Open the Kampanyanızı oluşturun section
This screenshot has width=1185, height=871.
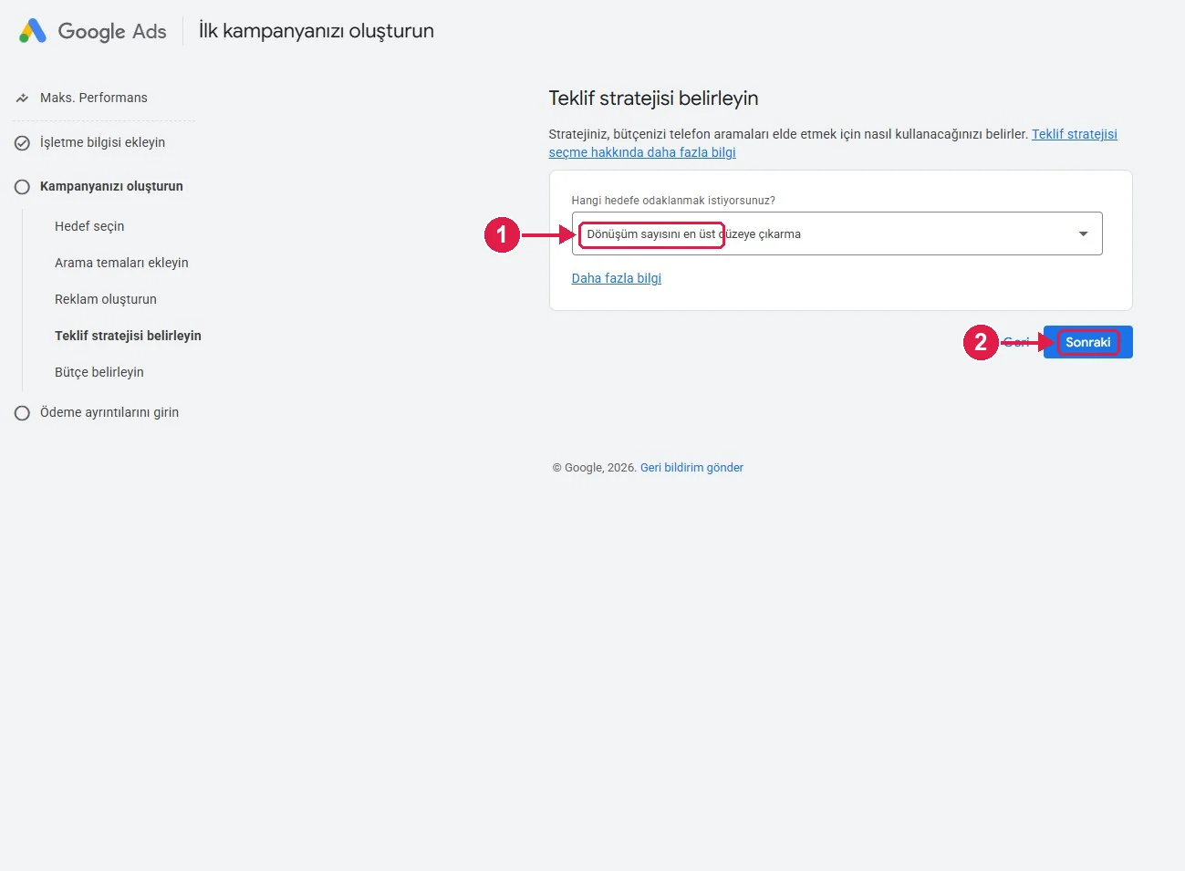pos(111,186)
